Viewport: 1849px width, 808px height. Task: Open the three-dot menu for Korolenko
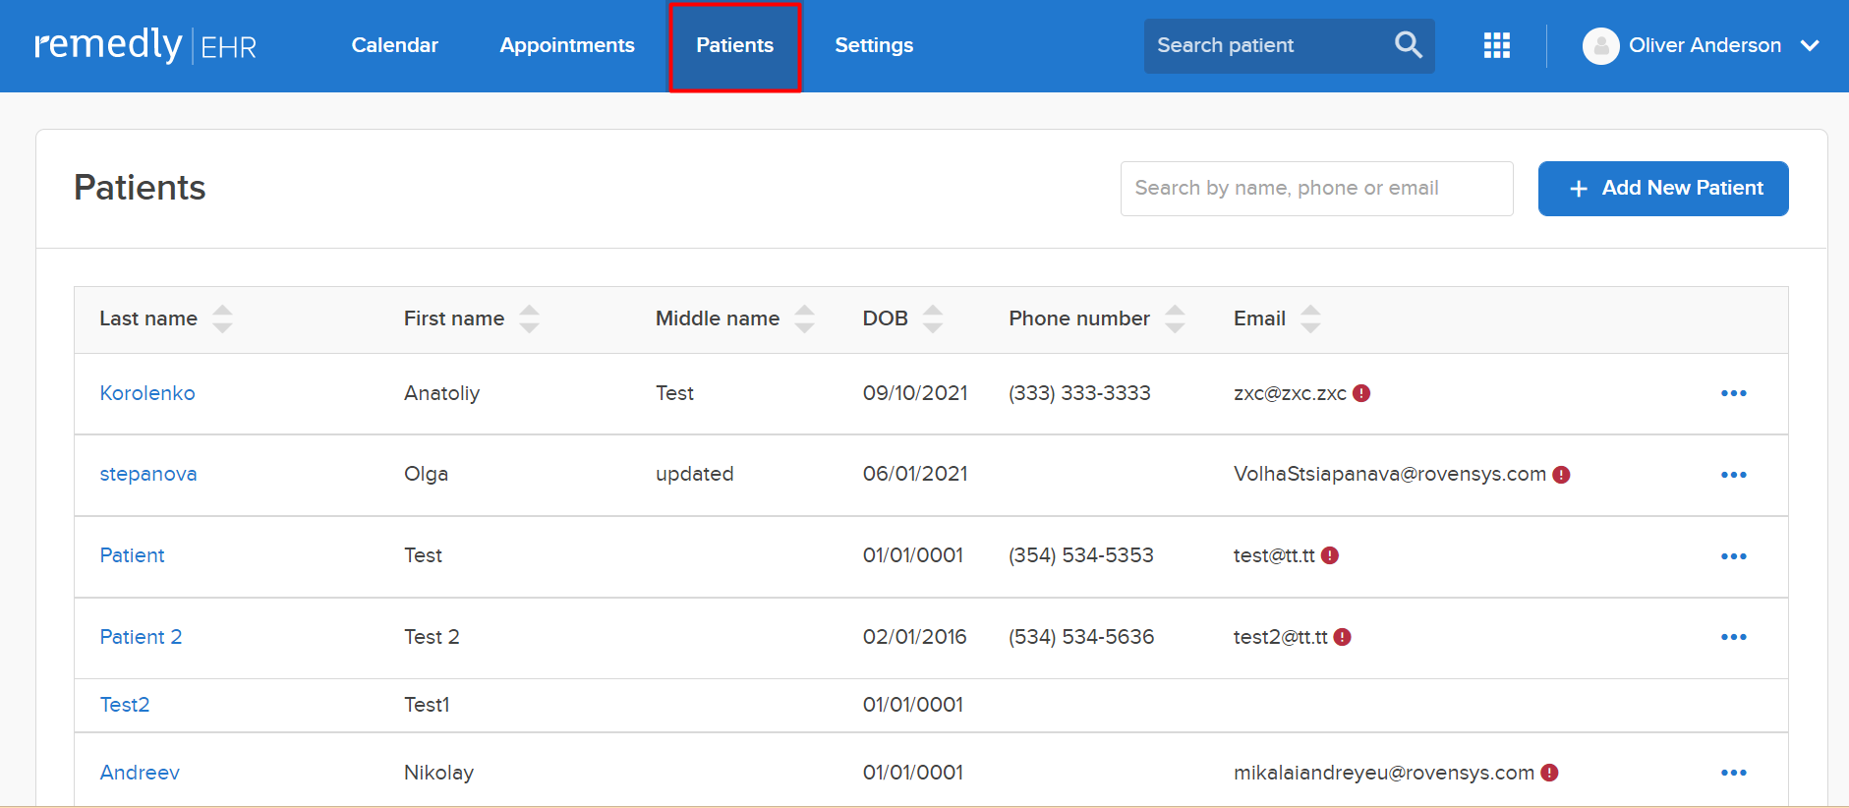pos(1733,393)
